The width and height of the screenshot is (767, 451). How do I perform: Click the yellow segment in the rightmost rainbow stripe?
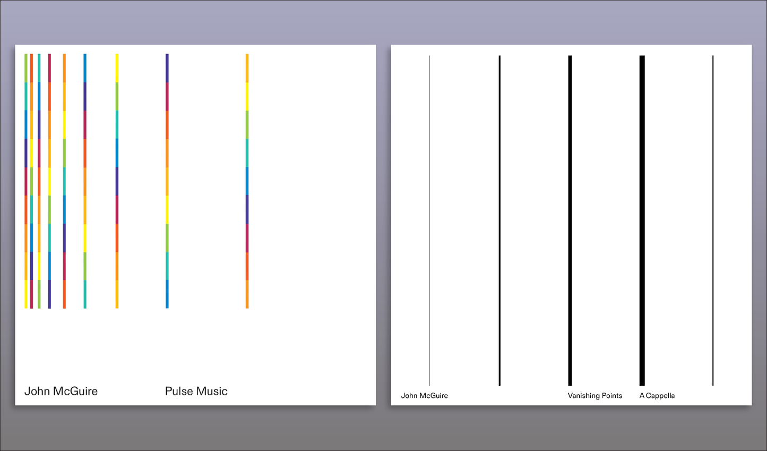[247, 96]
